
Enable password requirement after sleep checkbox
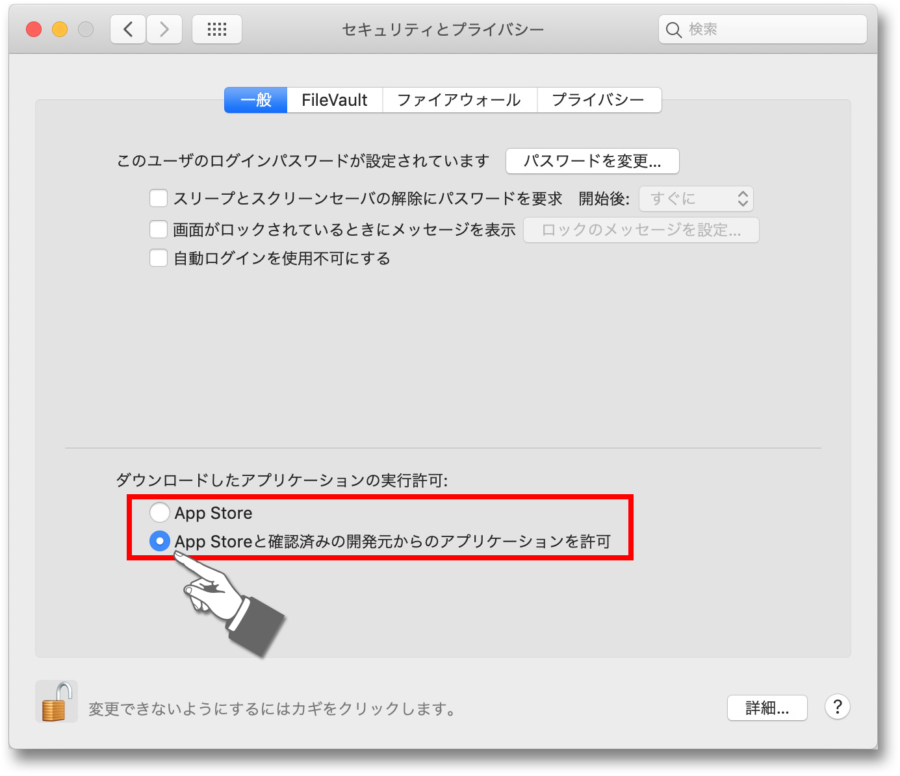(159, 198)
